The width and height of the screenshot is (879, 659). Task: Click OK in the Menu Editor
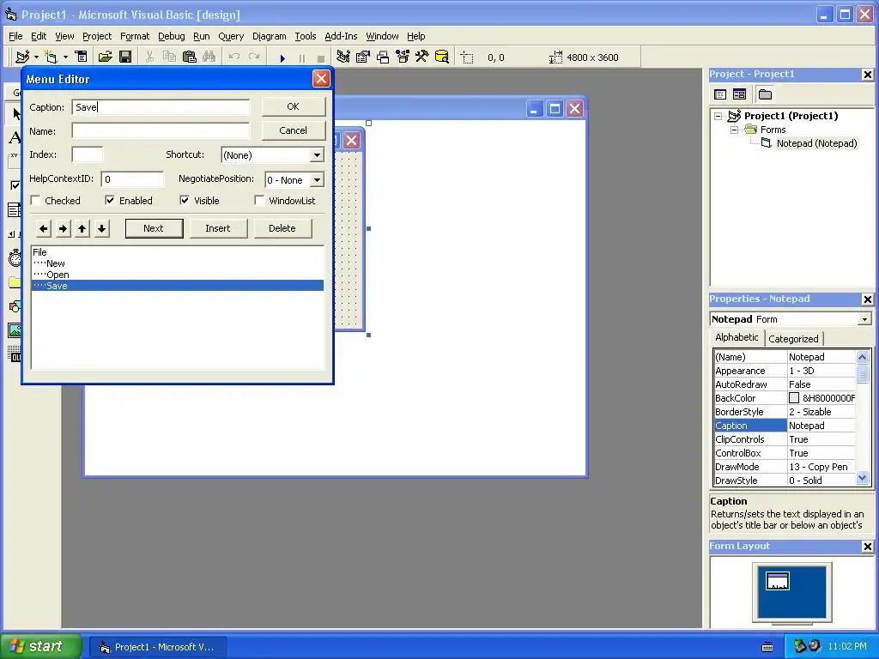294,106
